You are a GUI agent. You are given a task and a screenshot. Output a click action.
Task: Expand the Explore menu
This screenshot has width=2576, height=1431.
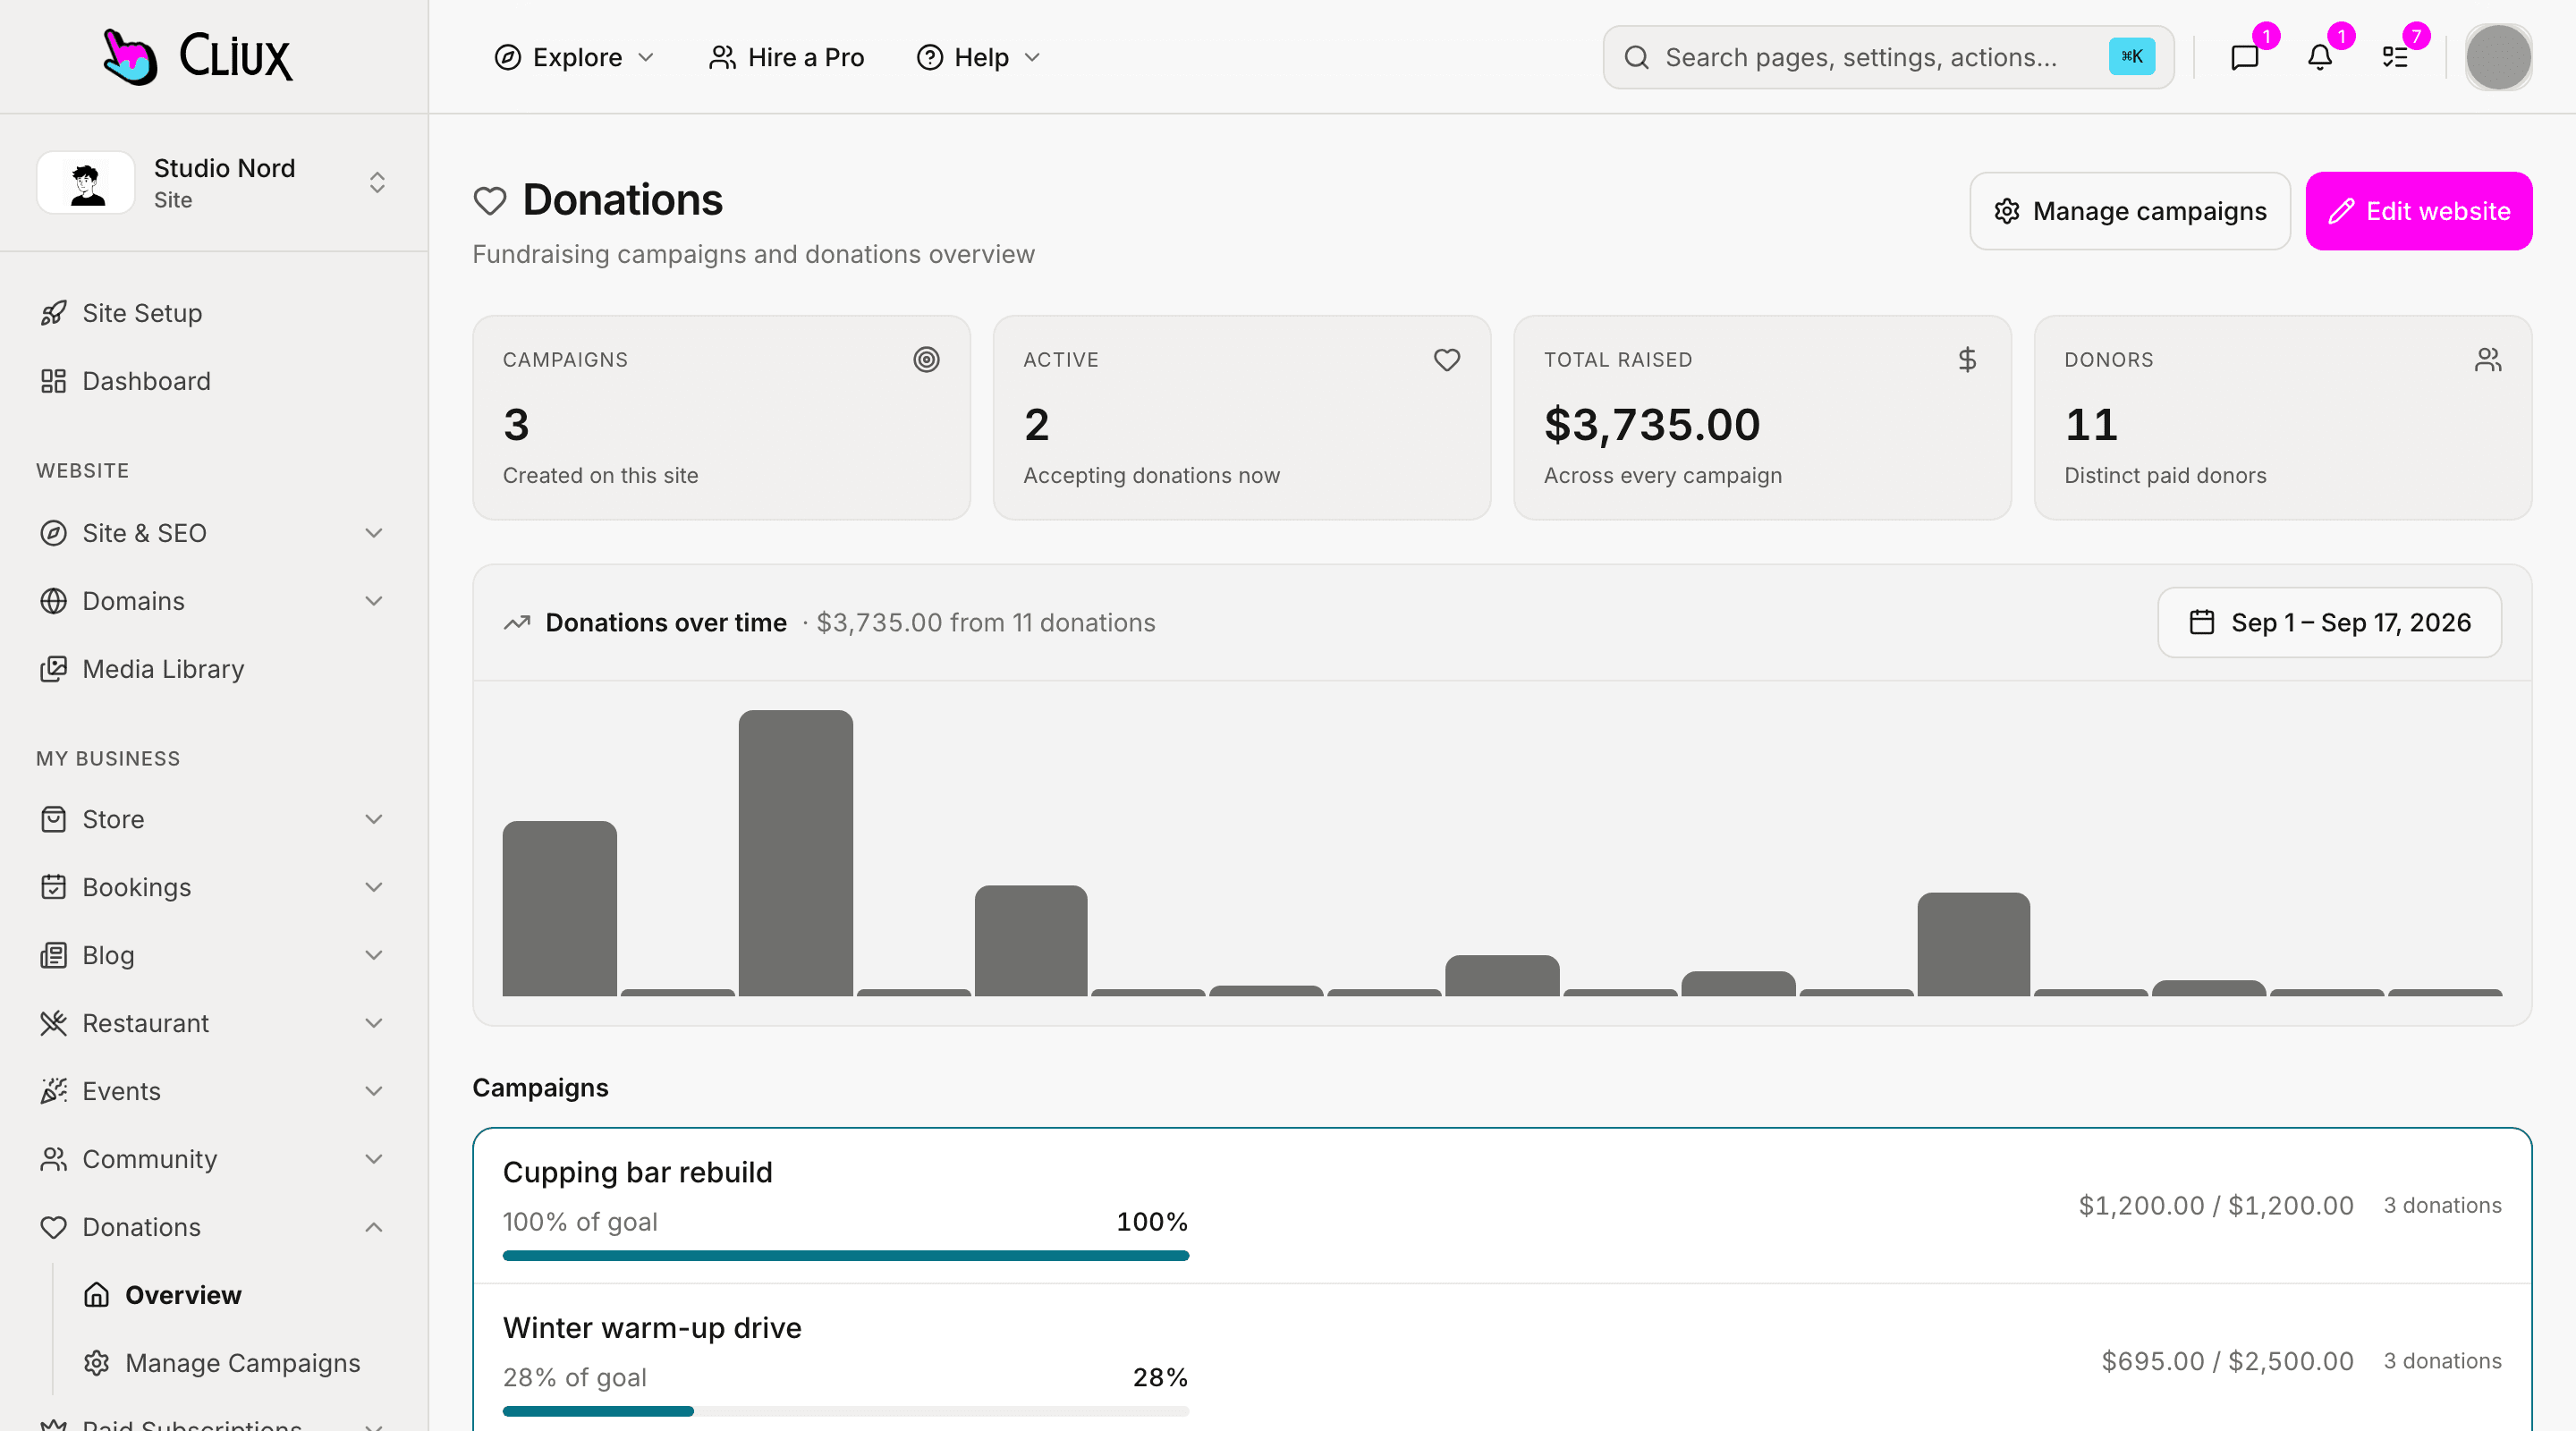click(574, 57)
